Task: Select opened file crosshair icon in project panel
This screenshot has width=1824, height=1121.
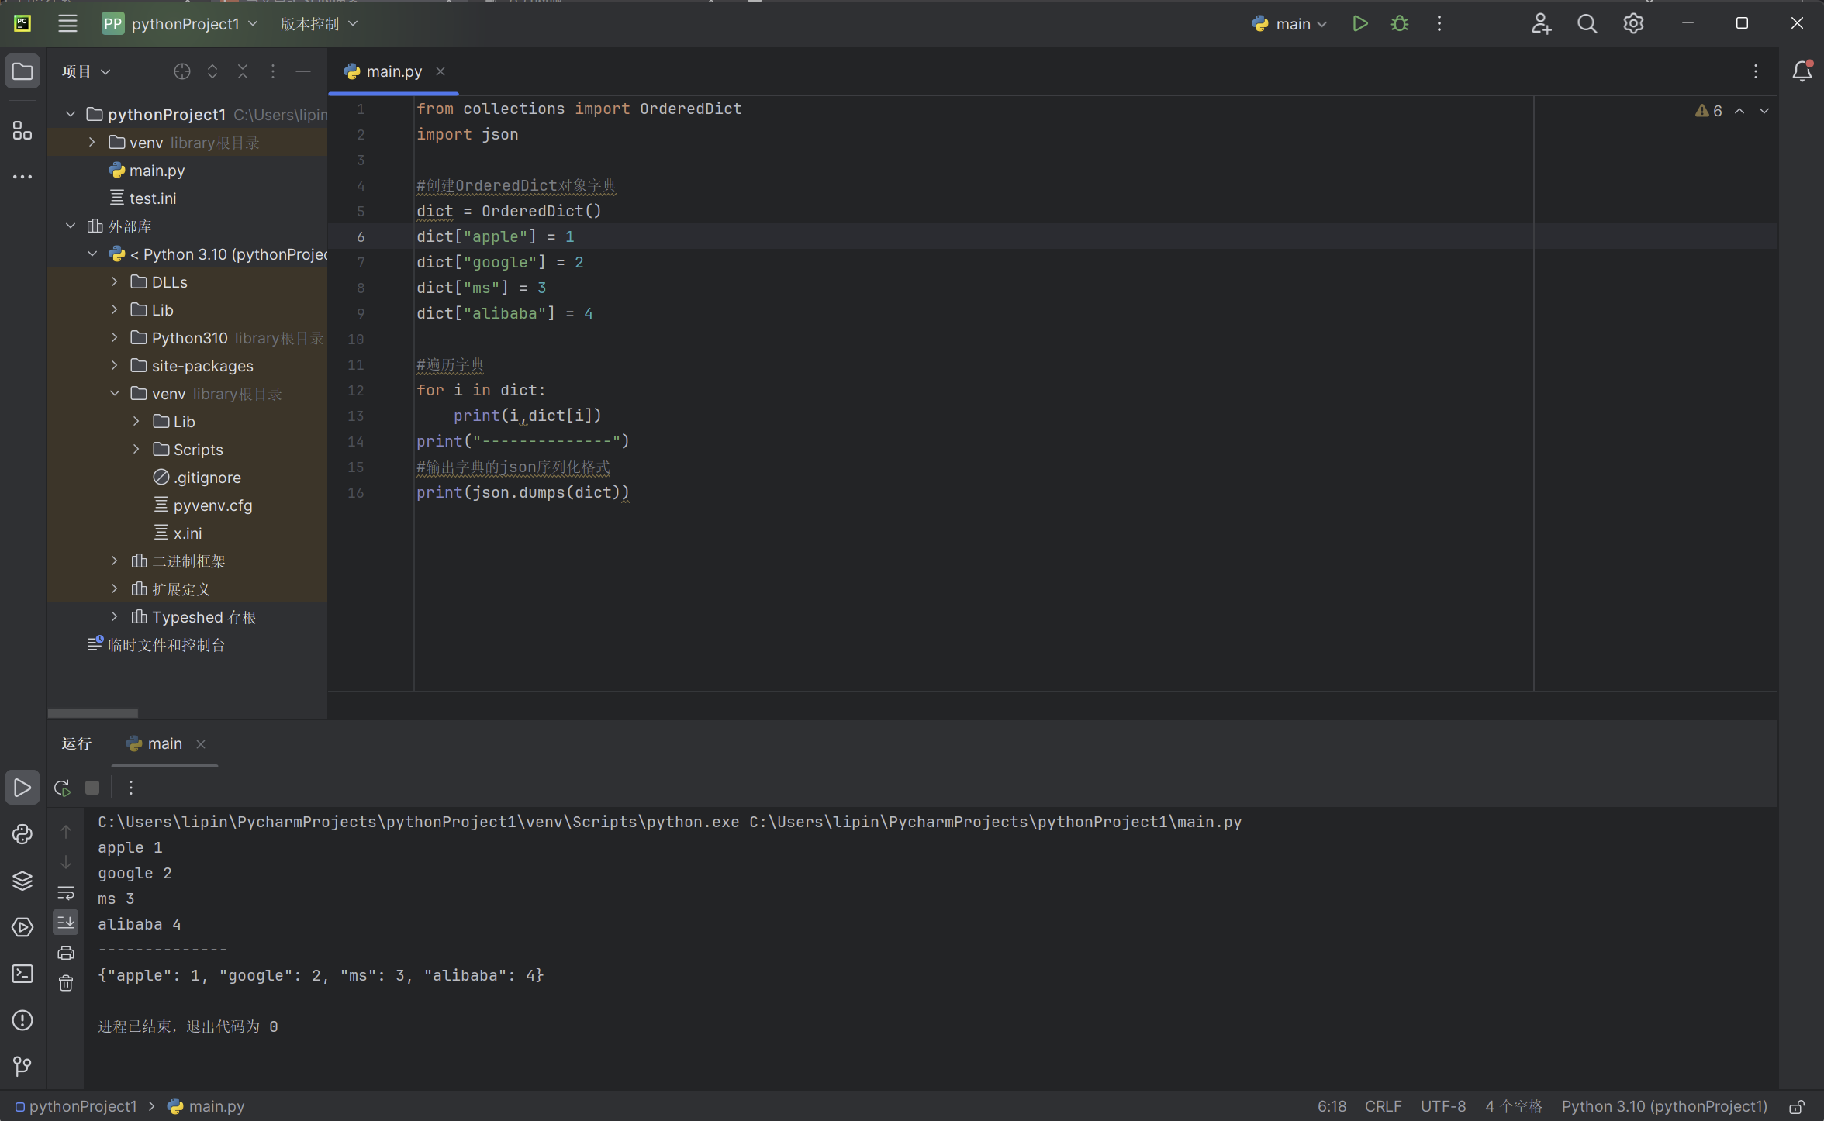Action: pyautogui.click(x=182, y=71)
